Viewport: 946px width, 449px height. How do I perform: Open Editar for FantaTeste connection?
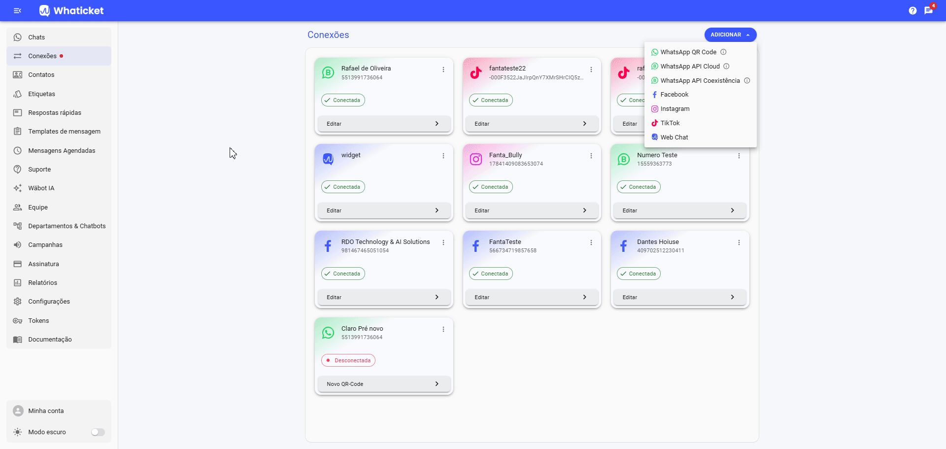point(532,297)
